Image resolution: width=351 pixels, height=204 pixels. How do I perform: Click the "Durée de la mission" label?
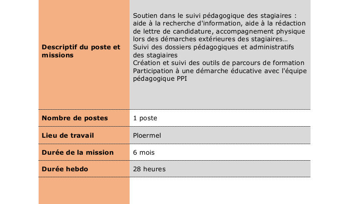[78, 152]
